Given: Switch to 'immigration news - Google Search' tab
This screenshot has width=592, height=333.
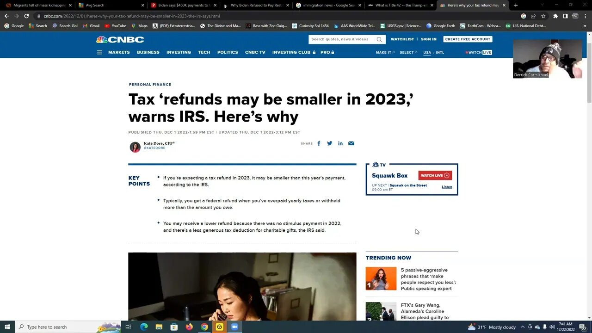Looking at the screenshot, I should click(328, 5).
